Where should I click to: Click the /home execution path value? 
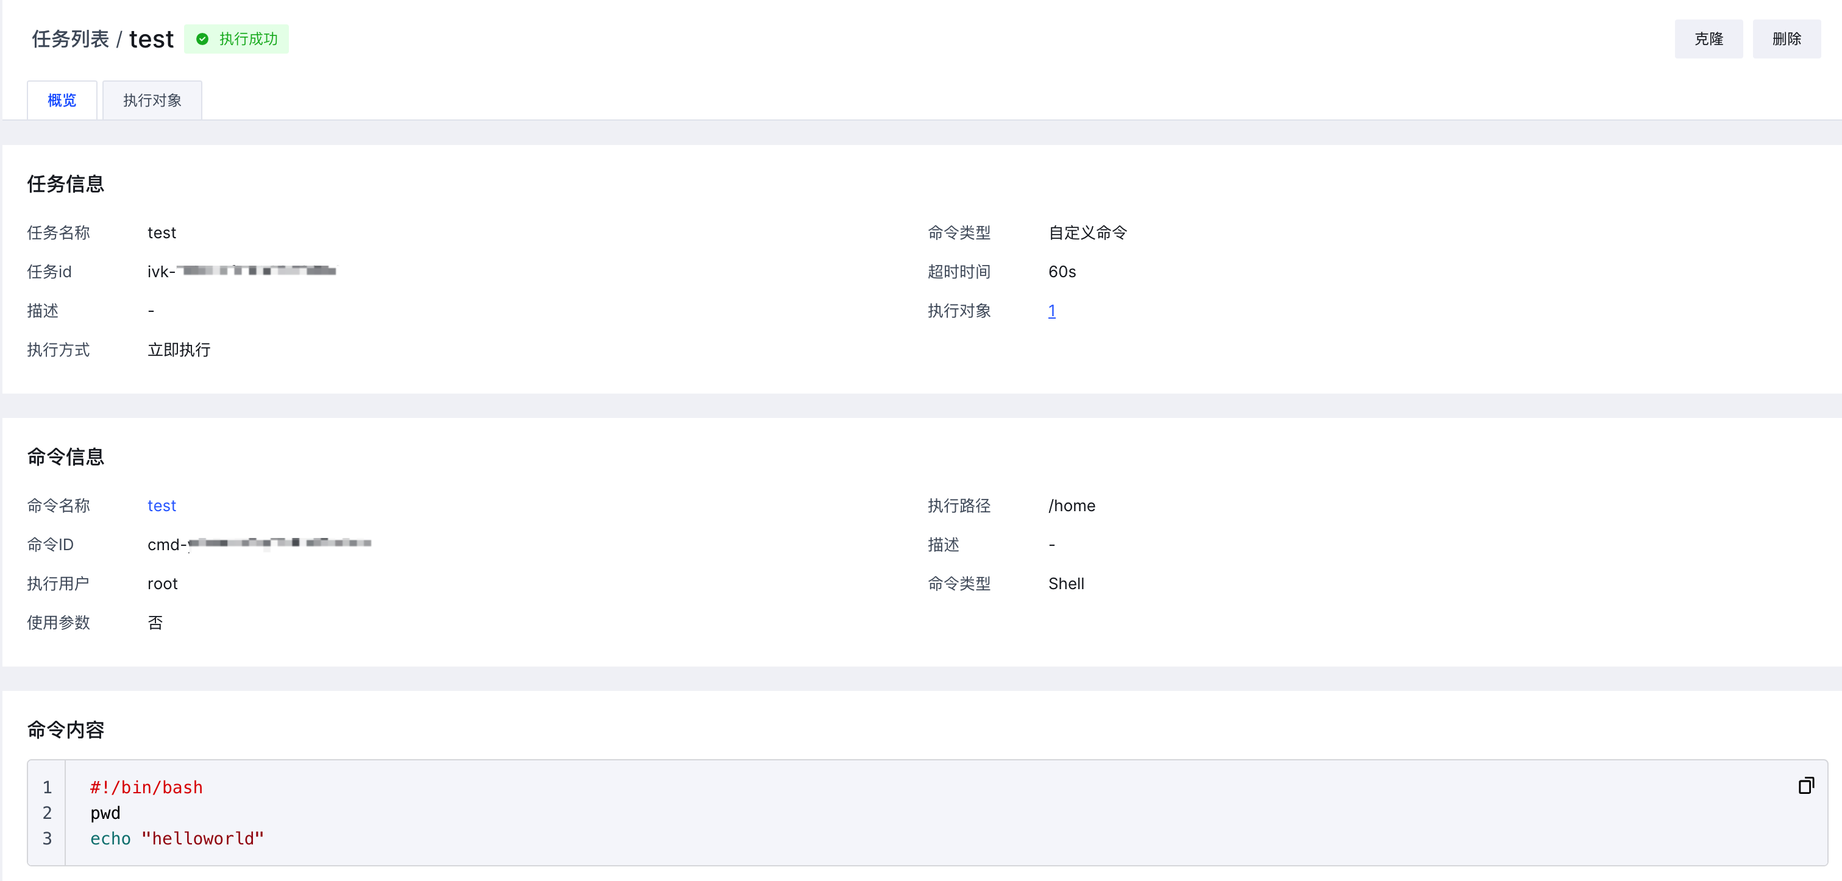coord(1072,505)
